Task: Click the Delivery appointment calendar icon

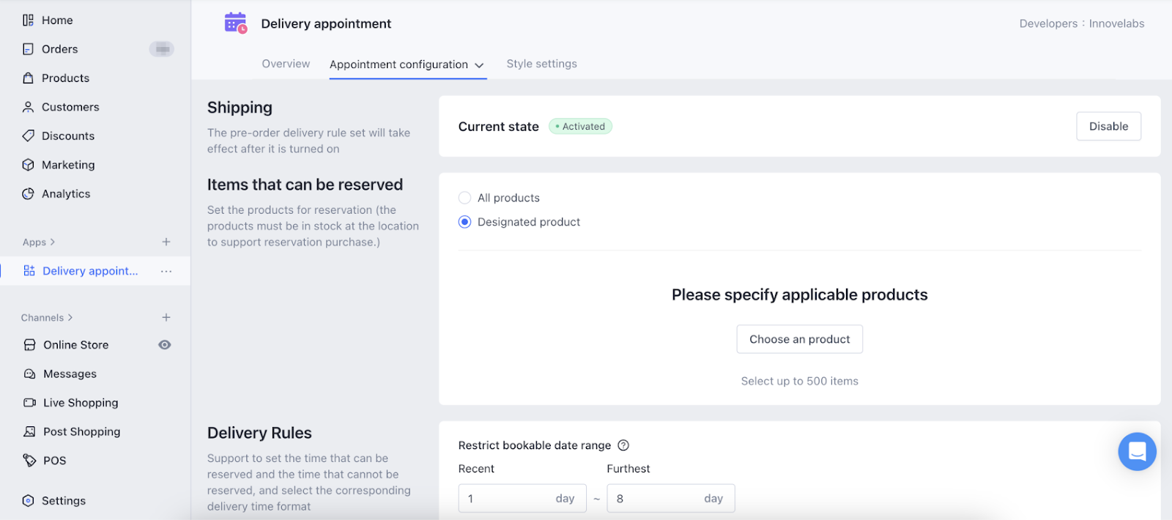Action: pos(235,23)
